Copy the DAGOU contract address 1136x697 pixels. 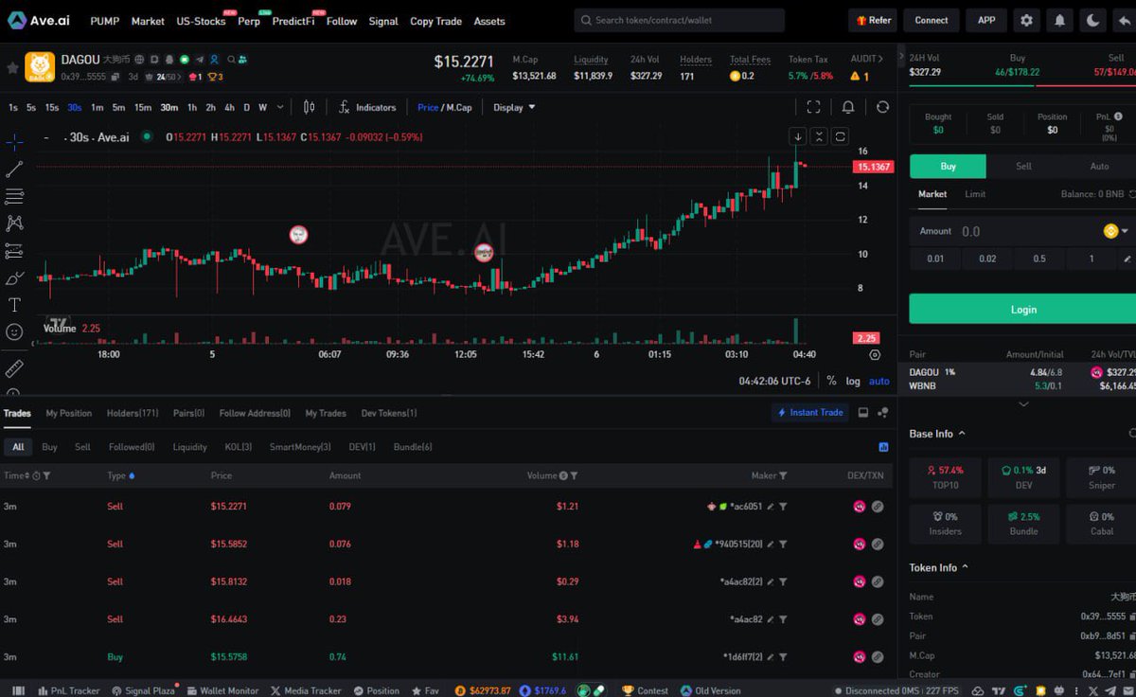[x=115, y=77]
